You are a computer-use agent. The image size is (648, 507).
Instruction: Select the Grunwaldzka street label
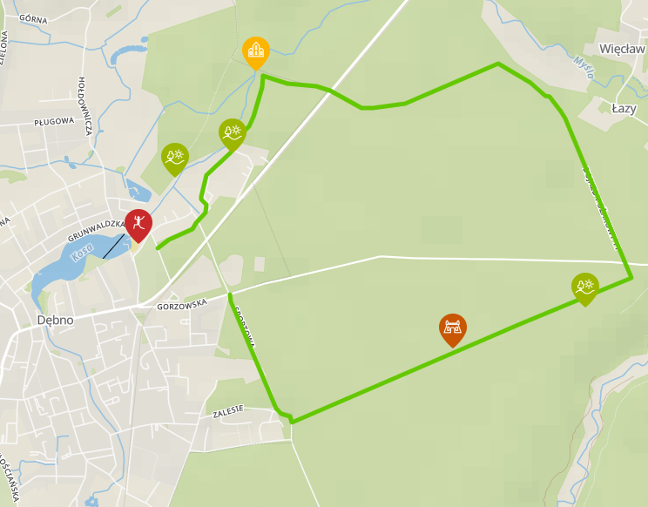tap(96, 231)
